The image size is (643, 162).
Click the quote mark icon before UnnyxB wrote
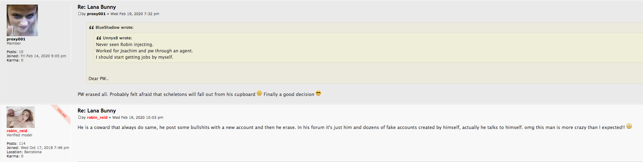(99, 38)
